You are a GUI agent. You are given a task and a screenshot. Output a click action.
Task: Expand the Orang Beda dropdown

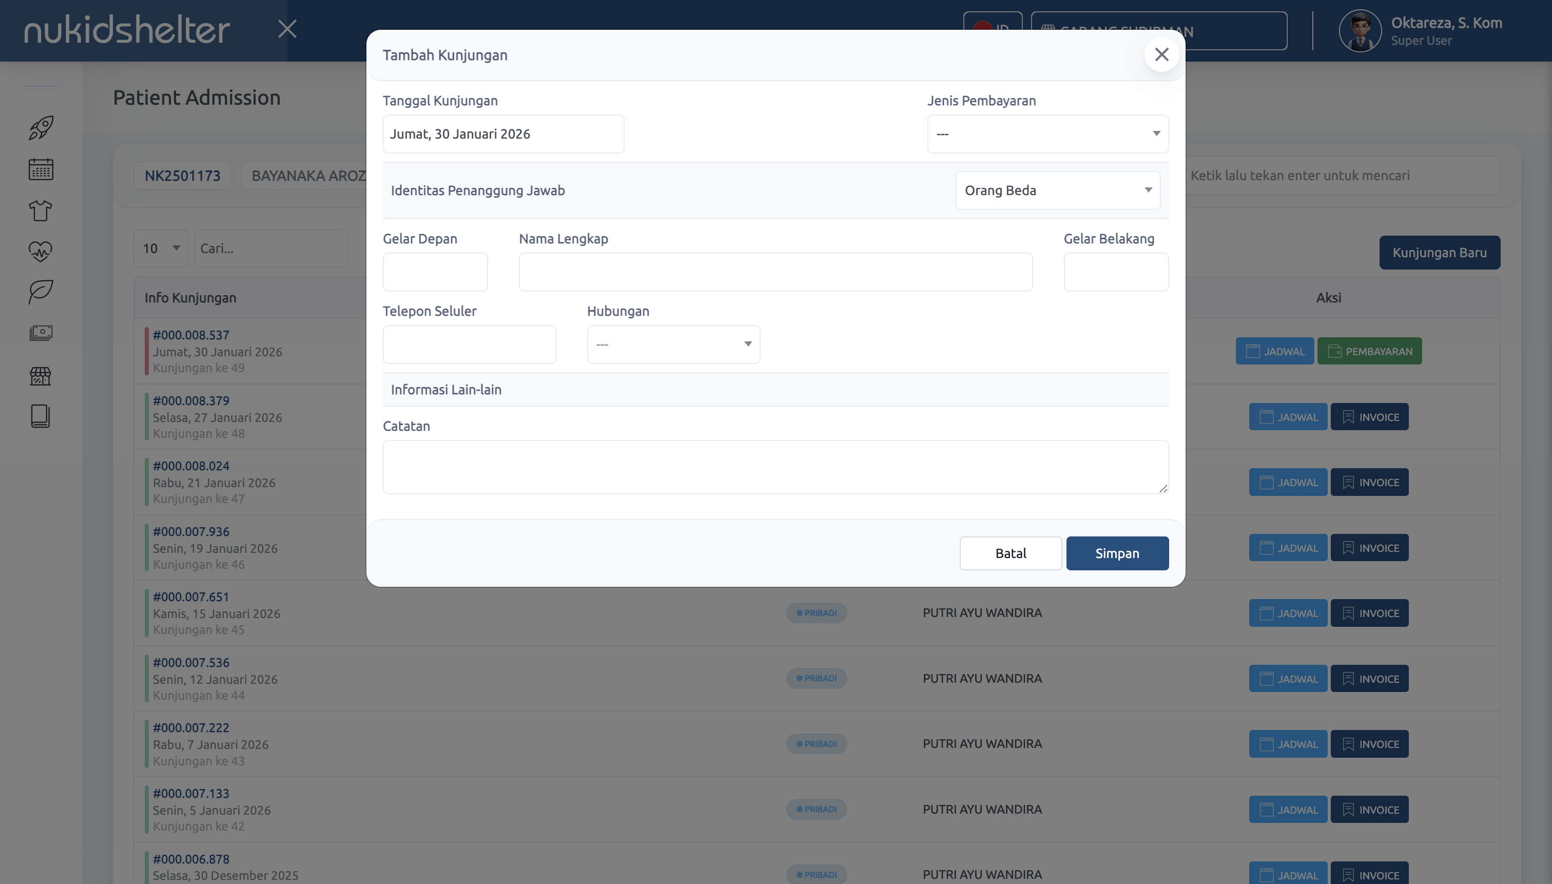(1057, 190)
